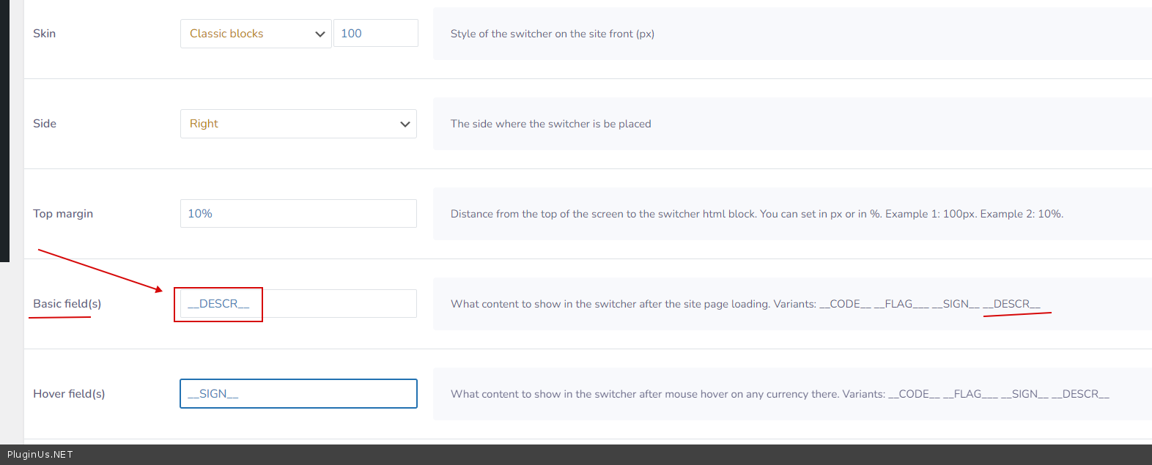The image size is (1152, 465).
Task: Click the Top margin description text
Action: point(757,214)
